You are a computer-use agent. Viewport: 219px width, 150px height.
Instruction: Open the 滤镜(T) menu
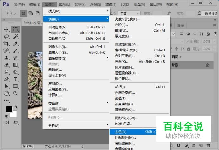tap(111, 4)
